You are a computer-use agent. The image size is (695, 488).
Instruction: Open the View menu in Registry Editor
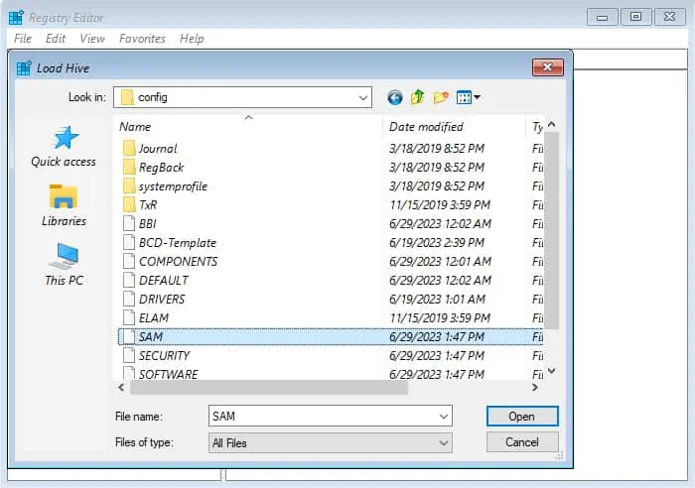point(92,39)
